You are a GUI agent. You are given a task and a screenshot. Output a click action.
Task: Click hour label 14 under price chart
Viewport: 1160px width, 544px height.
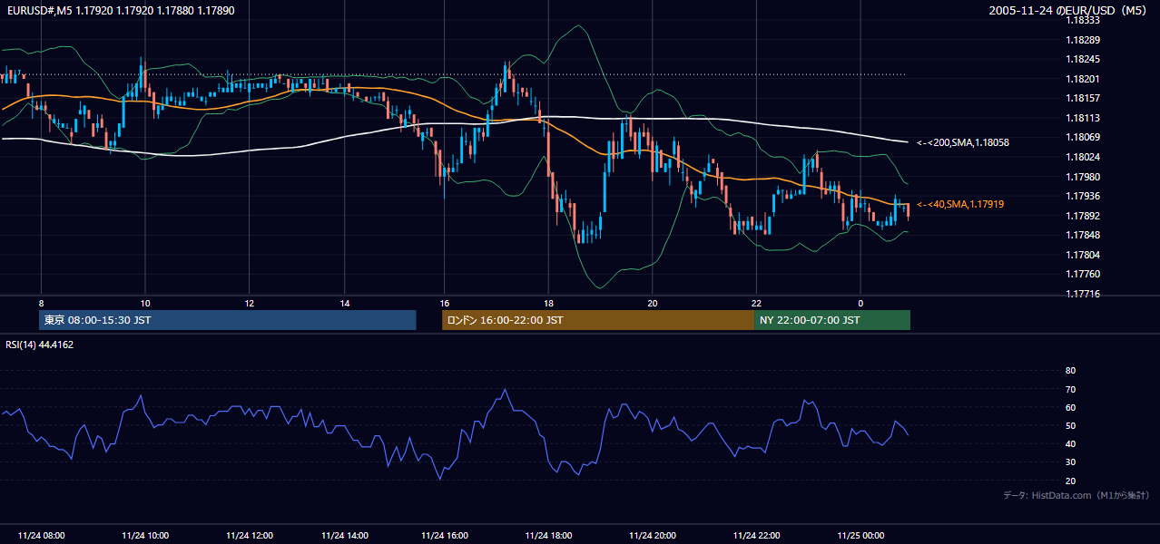[x=344, y=303]
